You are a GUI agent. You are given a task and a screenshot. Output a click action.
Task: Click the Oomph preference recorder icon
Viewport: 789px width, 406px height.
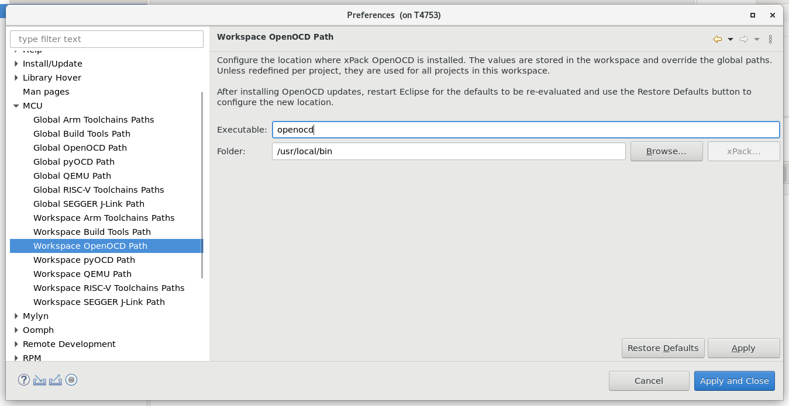[x=71, y=380]
